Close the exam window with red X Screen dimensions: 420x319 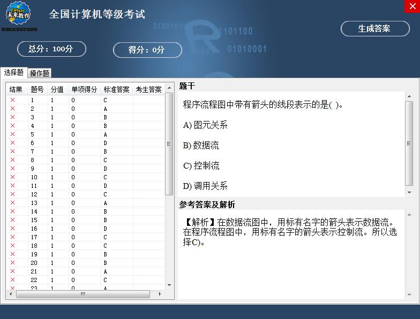click(412, 6)
